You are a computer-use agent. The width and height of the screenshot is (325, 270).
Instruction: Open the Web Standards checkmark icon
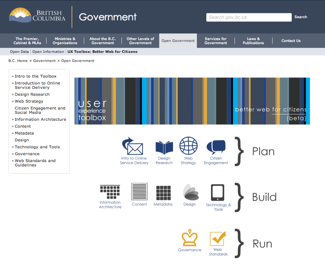(x=218, y=239)
